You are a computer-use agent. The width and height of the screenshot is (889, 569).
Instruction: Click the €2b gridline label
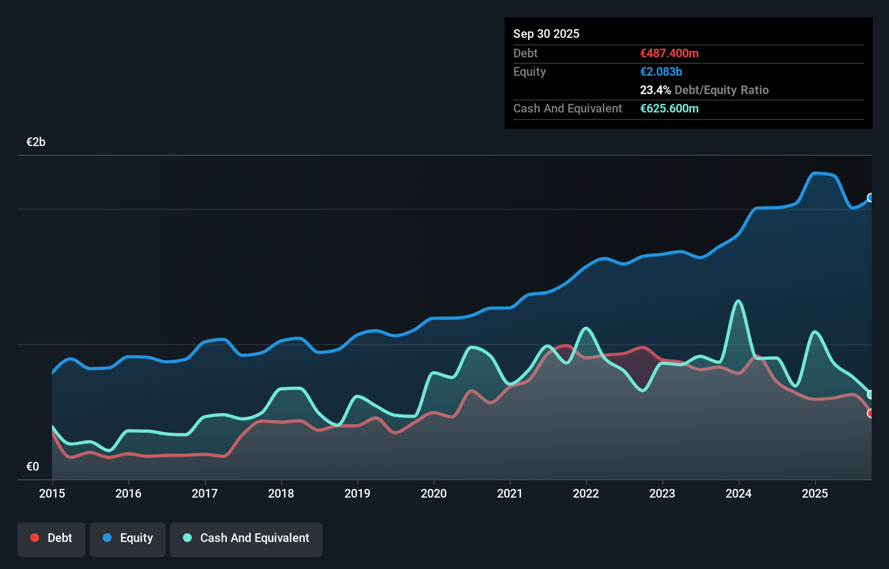(x=36, y=142)
